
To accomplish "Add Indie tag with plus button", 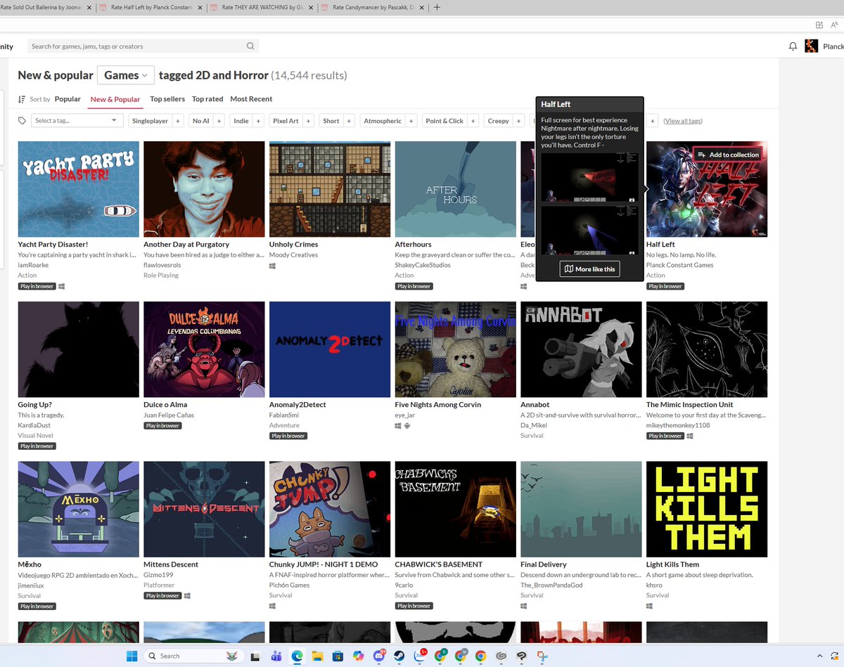I will pyautogui.click(x=258, y=121).
